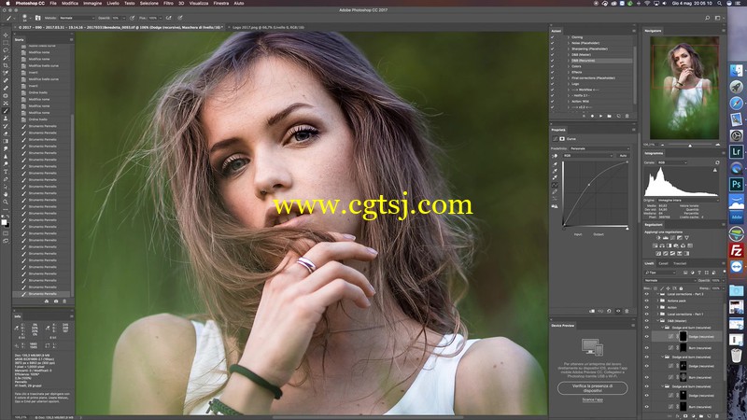Click the curves white point slider triangle

[x=627, y=229]
